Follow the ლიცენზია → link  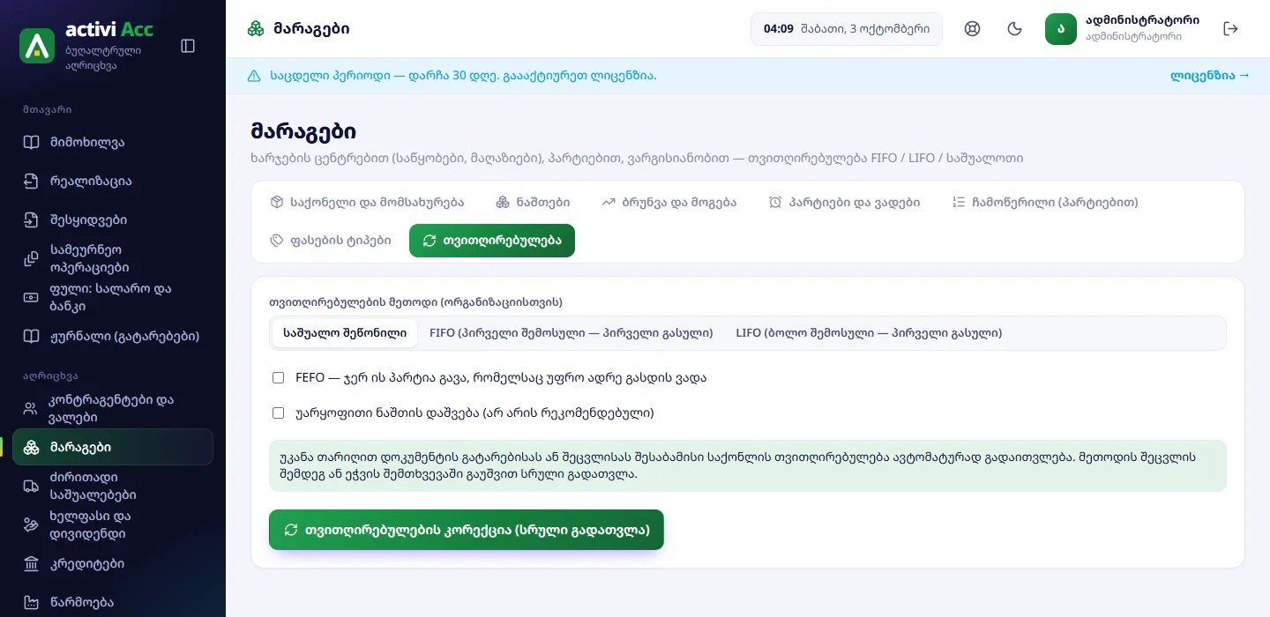click(x=1210, y=76)
